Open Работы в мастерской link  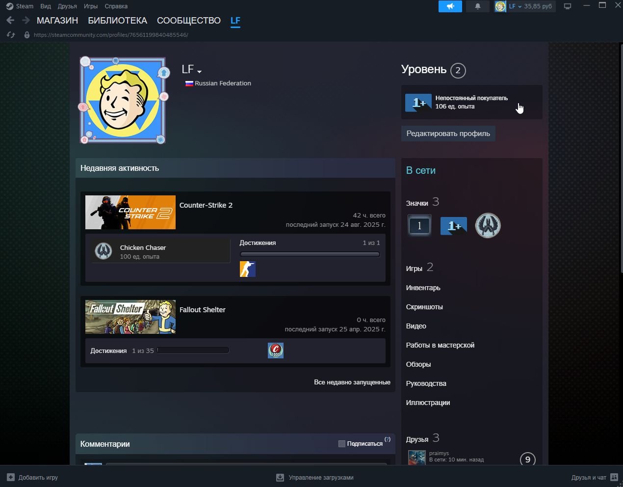(440, 345)
